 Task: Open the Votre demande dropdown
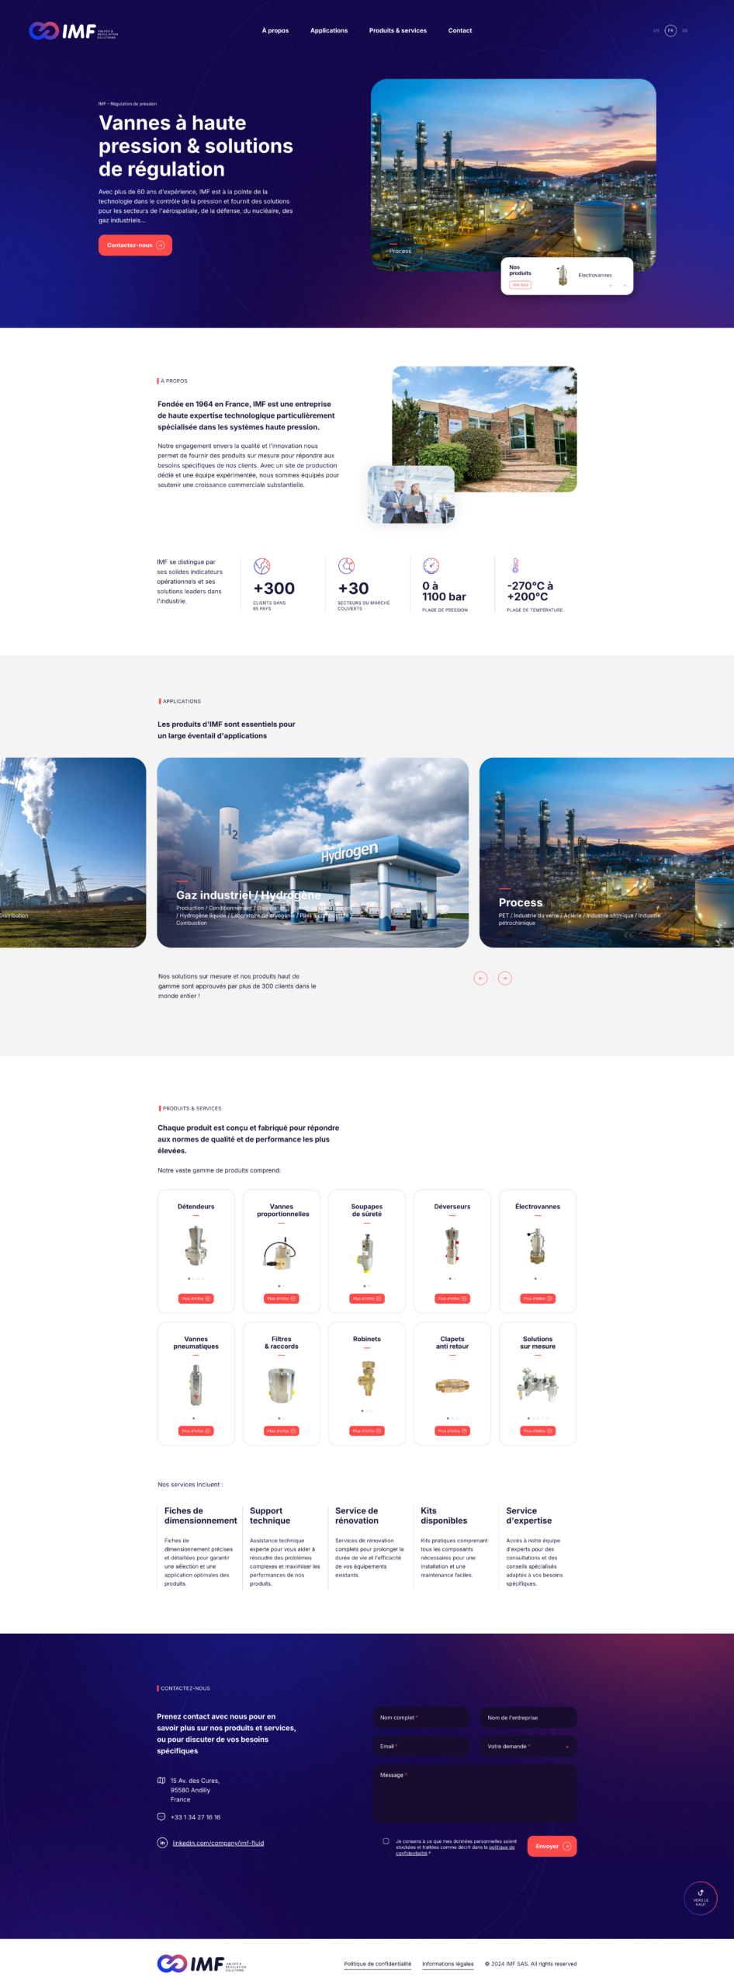[x=528, y=1746]
